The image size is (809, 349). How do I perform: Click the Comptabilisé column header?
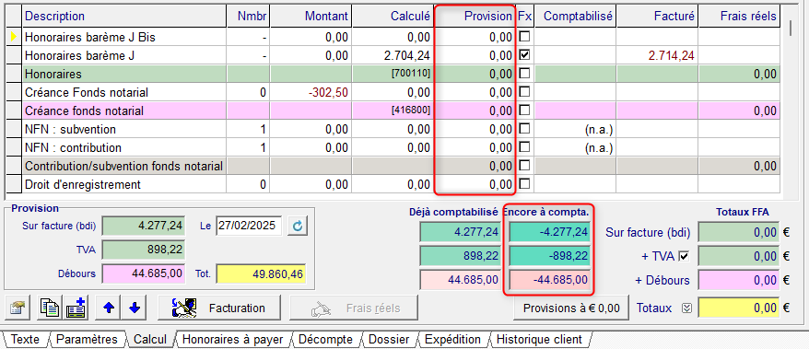(x=575, y=16)
